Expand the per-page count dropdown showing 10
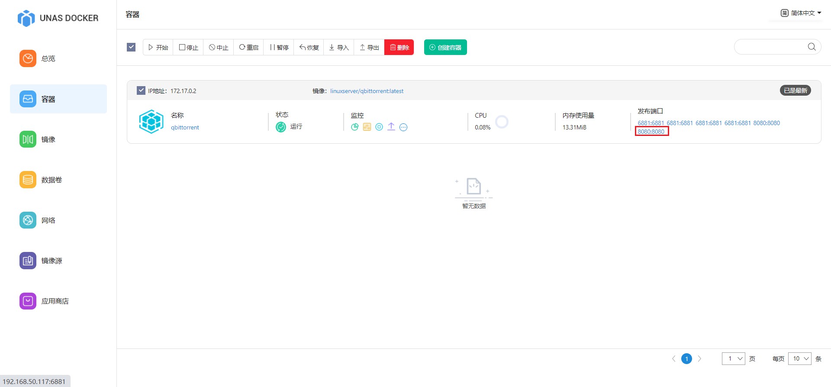 799,358
